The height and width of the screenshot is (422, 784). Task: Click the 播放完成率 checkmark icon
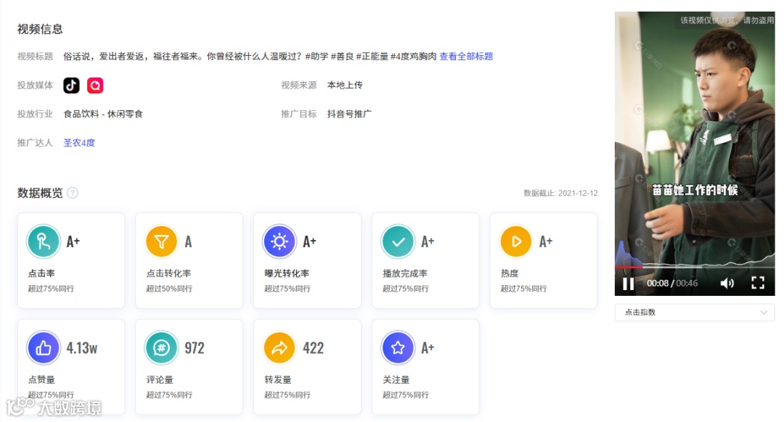398,241
